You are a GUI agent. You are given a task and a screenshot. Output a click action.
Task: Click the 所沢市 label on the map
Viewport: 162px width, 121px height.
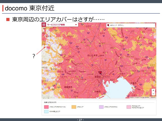tap(80, 64)
